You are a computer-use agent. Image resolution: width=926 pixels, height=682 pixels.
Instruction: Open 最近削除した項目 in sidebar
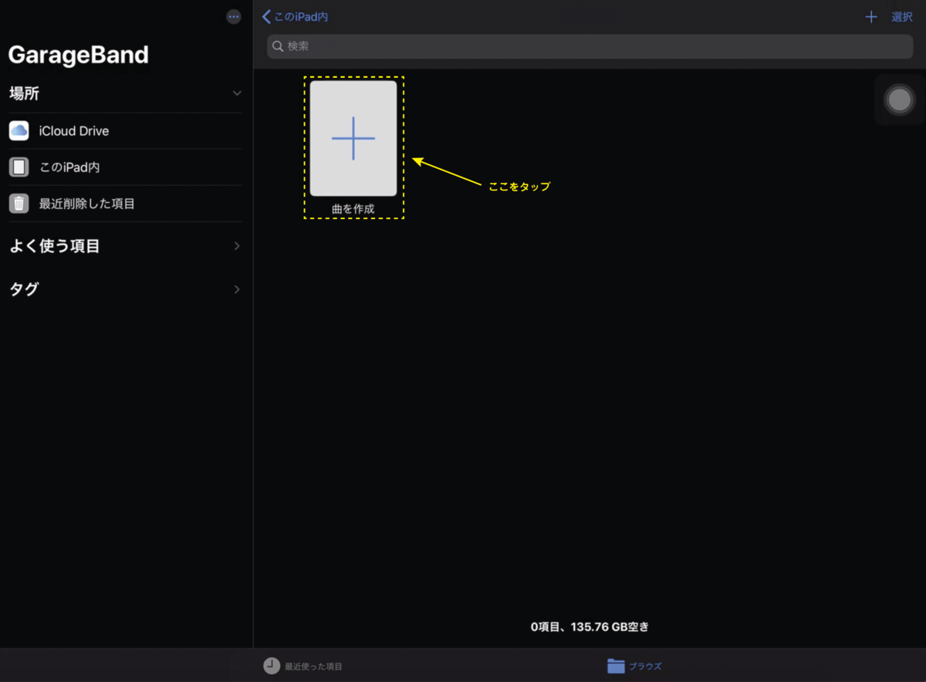pyautogui.click(x=125, y=204)
